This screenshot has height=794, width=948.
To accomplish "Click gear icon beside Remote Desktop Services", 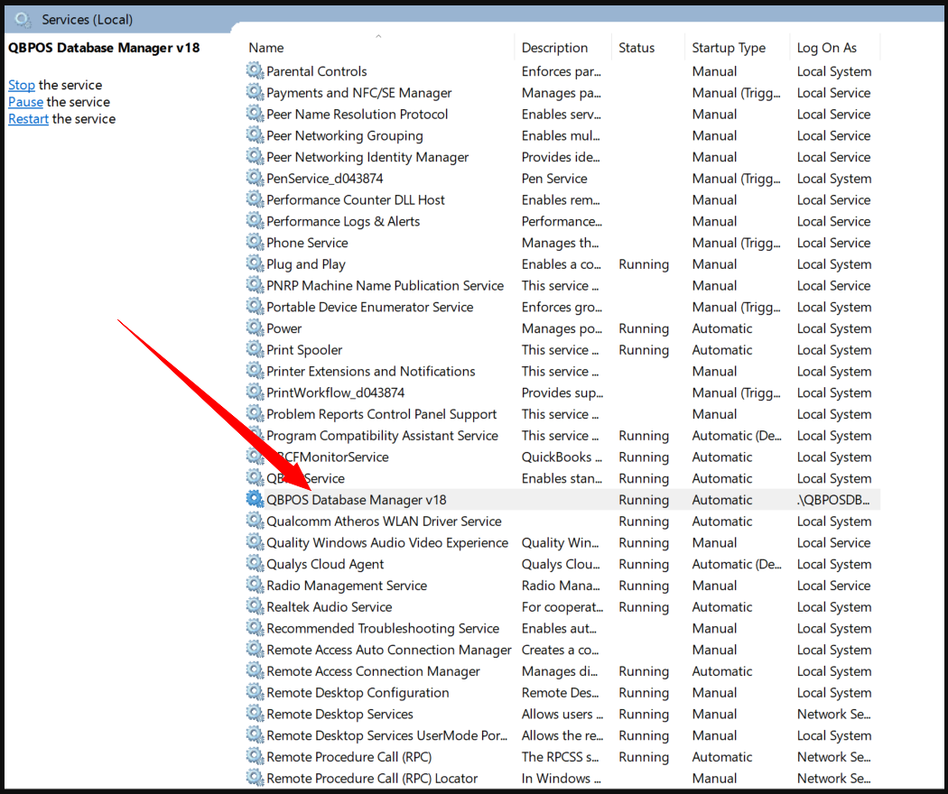I will click(256, 715).
